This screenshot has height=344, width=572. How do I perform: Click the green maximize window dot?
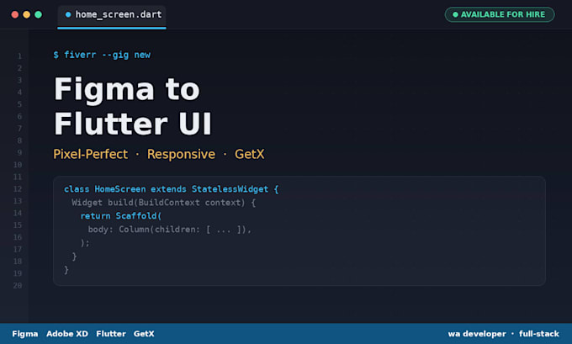39,14
